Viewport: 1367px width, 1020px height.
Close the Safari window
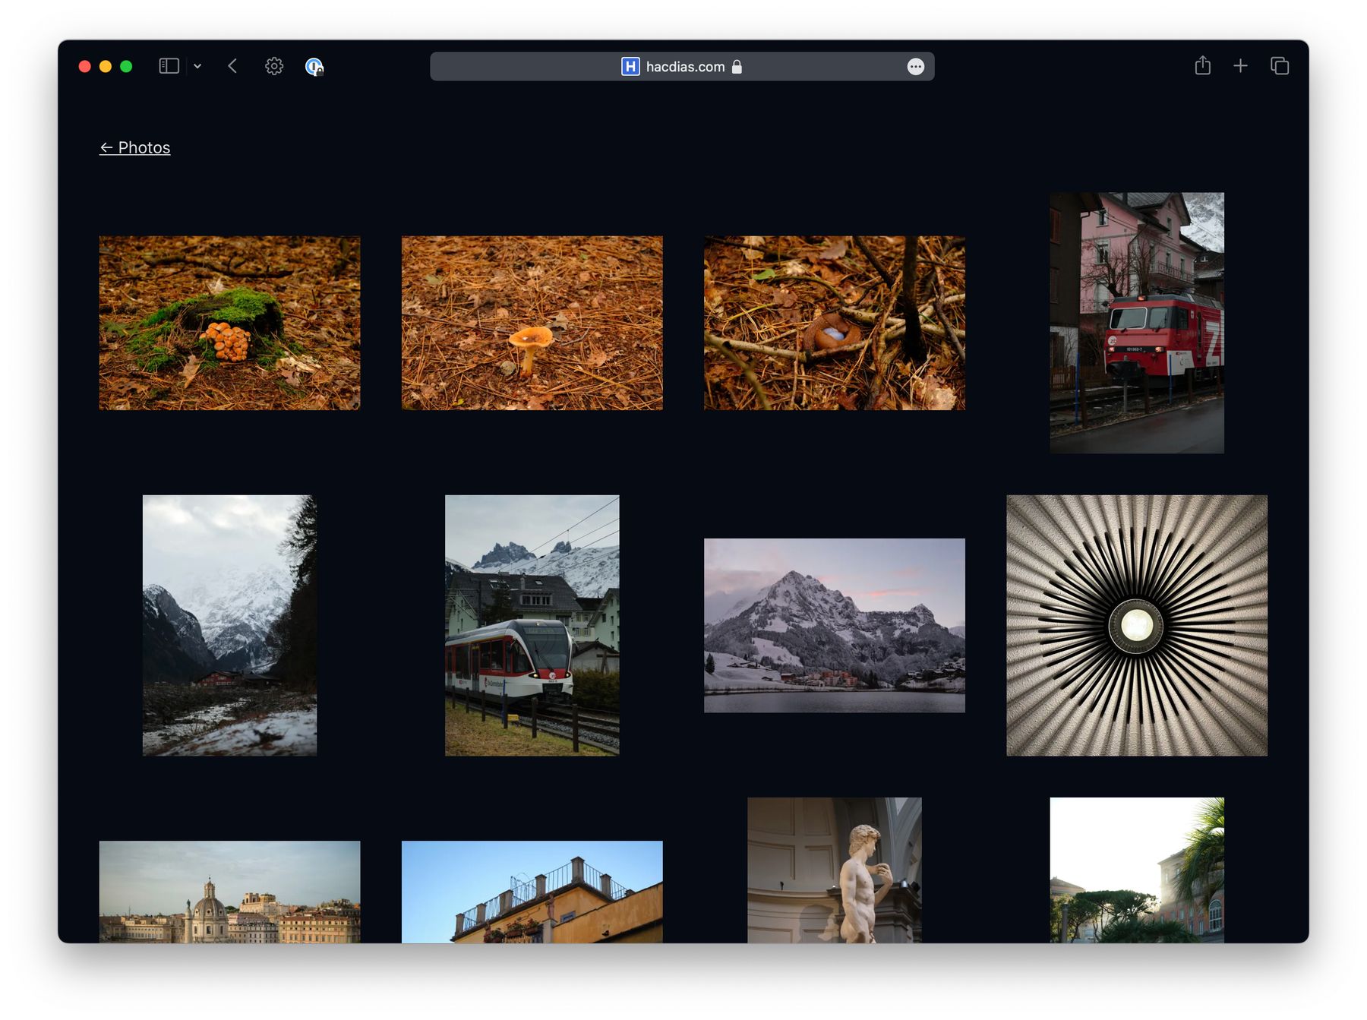point(85,67)
